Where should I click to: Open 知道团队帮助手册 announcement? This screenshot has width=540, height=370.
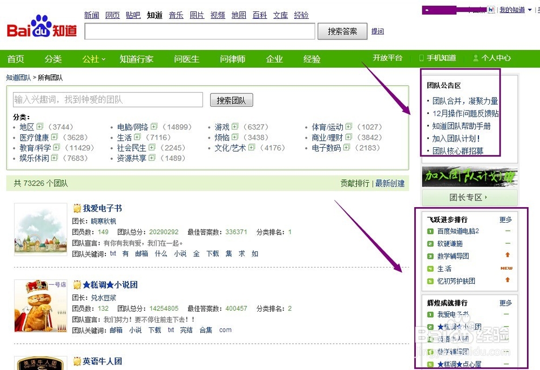[x=462, y=126]
